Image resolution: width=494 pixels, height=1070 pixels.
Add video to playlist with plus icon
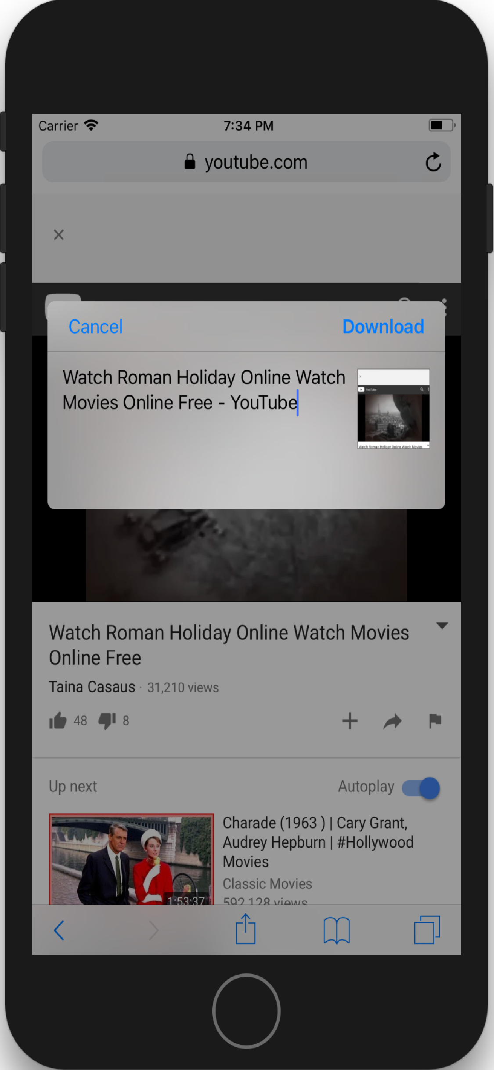(x=350, y=721)
